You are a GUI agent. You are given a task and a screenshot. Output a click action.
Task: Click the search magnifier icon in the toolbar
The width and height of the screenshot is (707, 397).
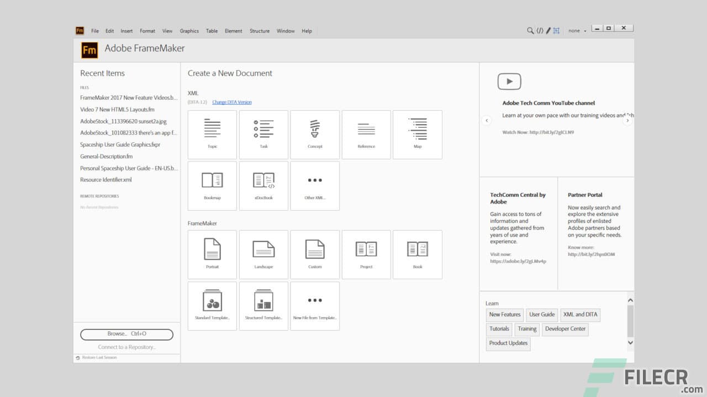[530, 30]
